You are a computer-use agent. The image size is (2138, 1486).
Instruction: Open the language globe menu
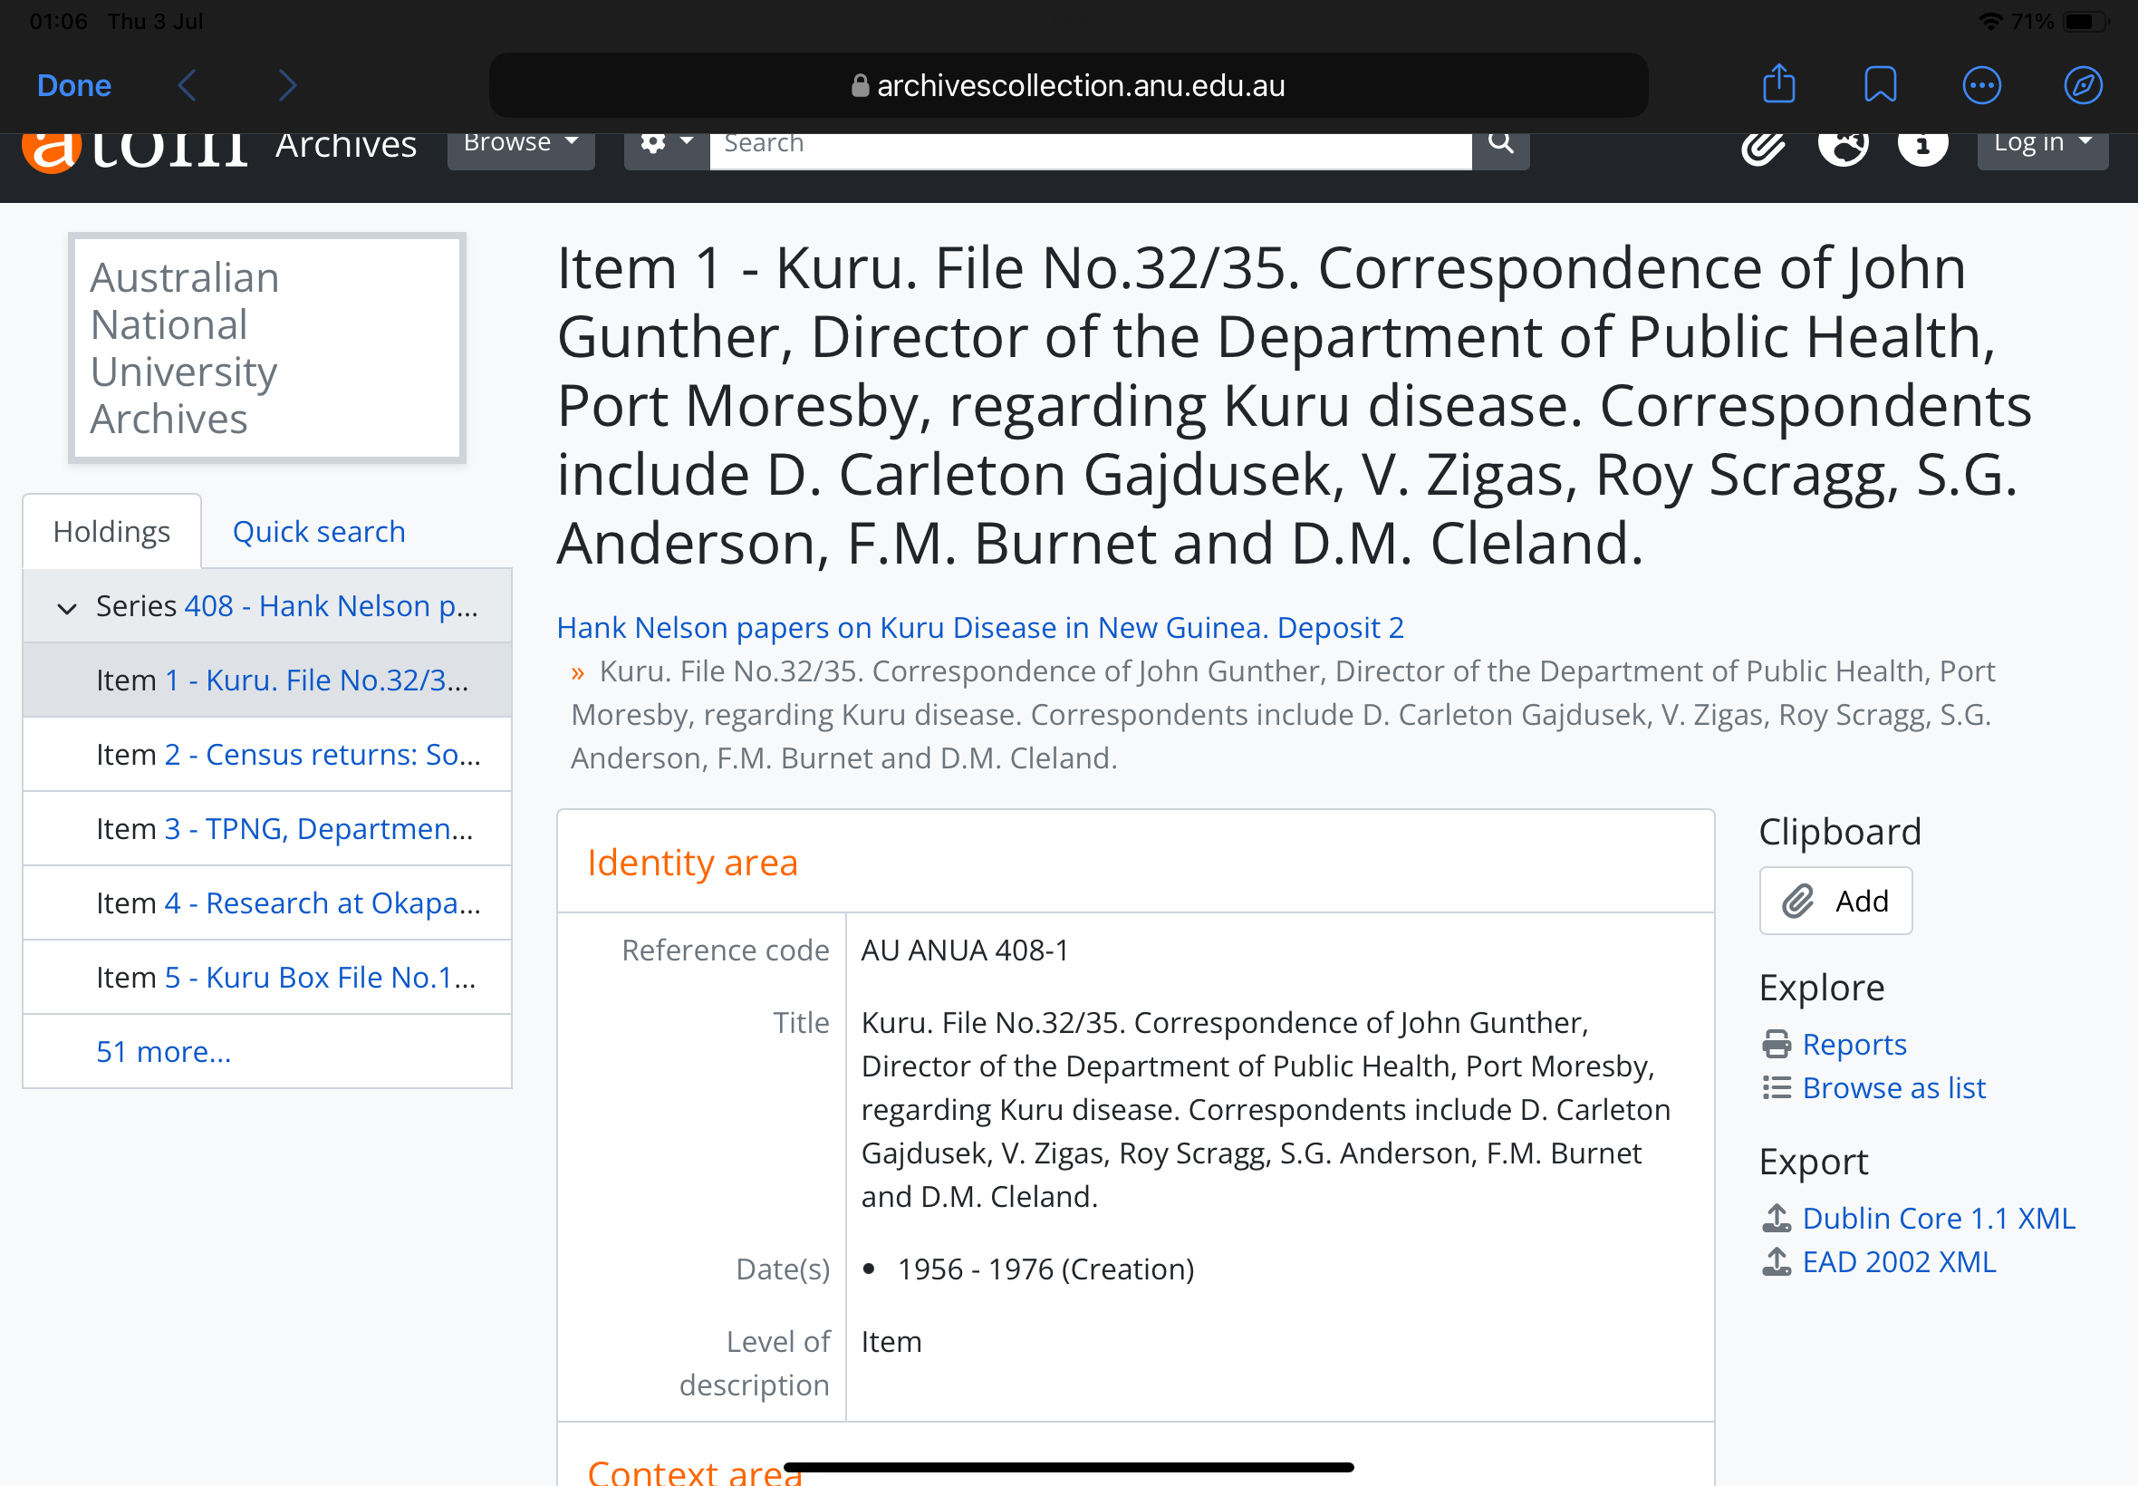tap(1843, 148)
